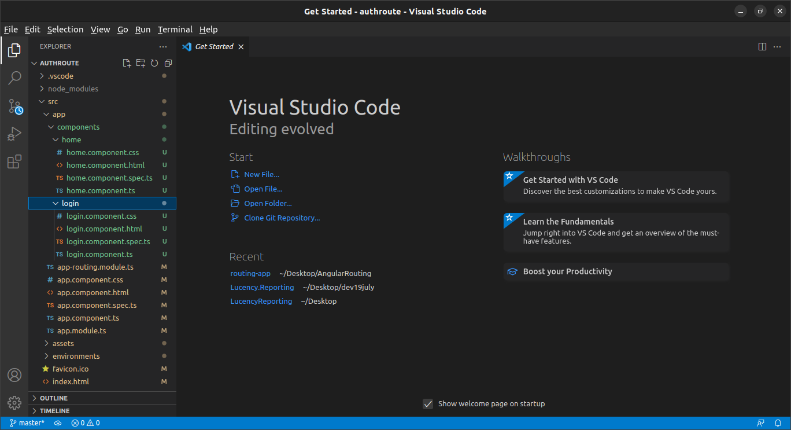Viewport: 791px width, 430px height.
Task: Open home.component.css file
Action: click(x=102, y=152)
